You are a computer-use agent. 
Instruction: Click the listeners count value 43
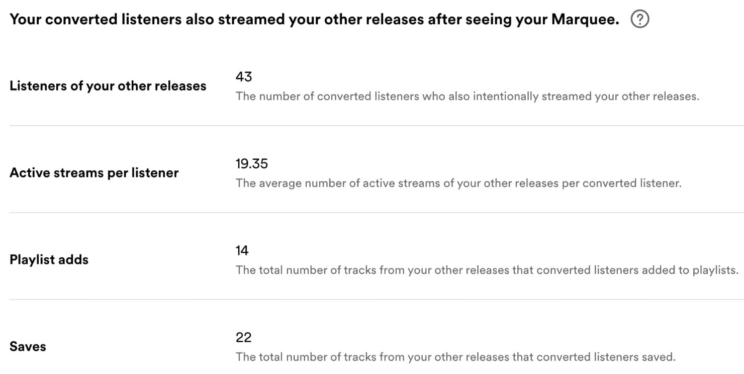coord(244,76)
